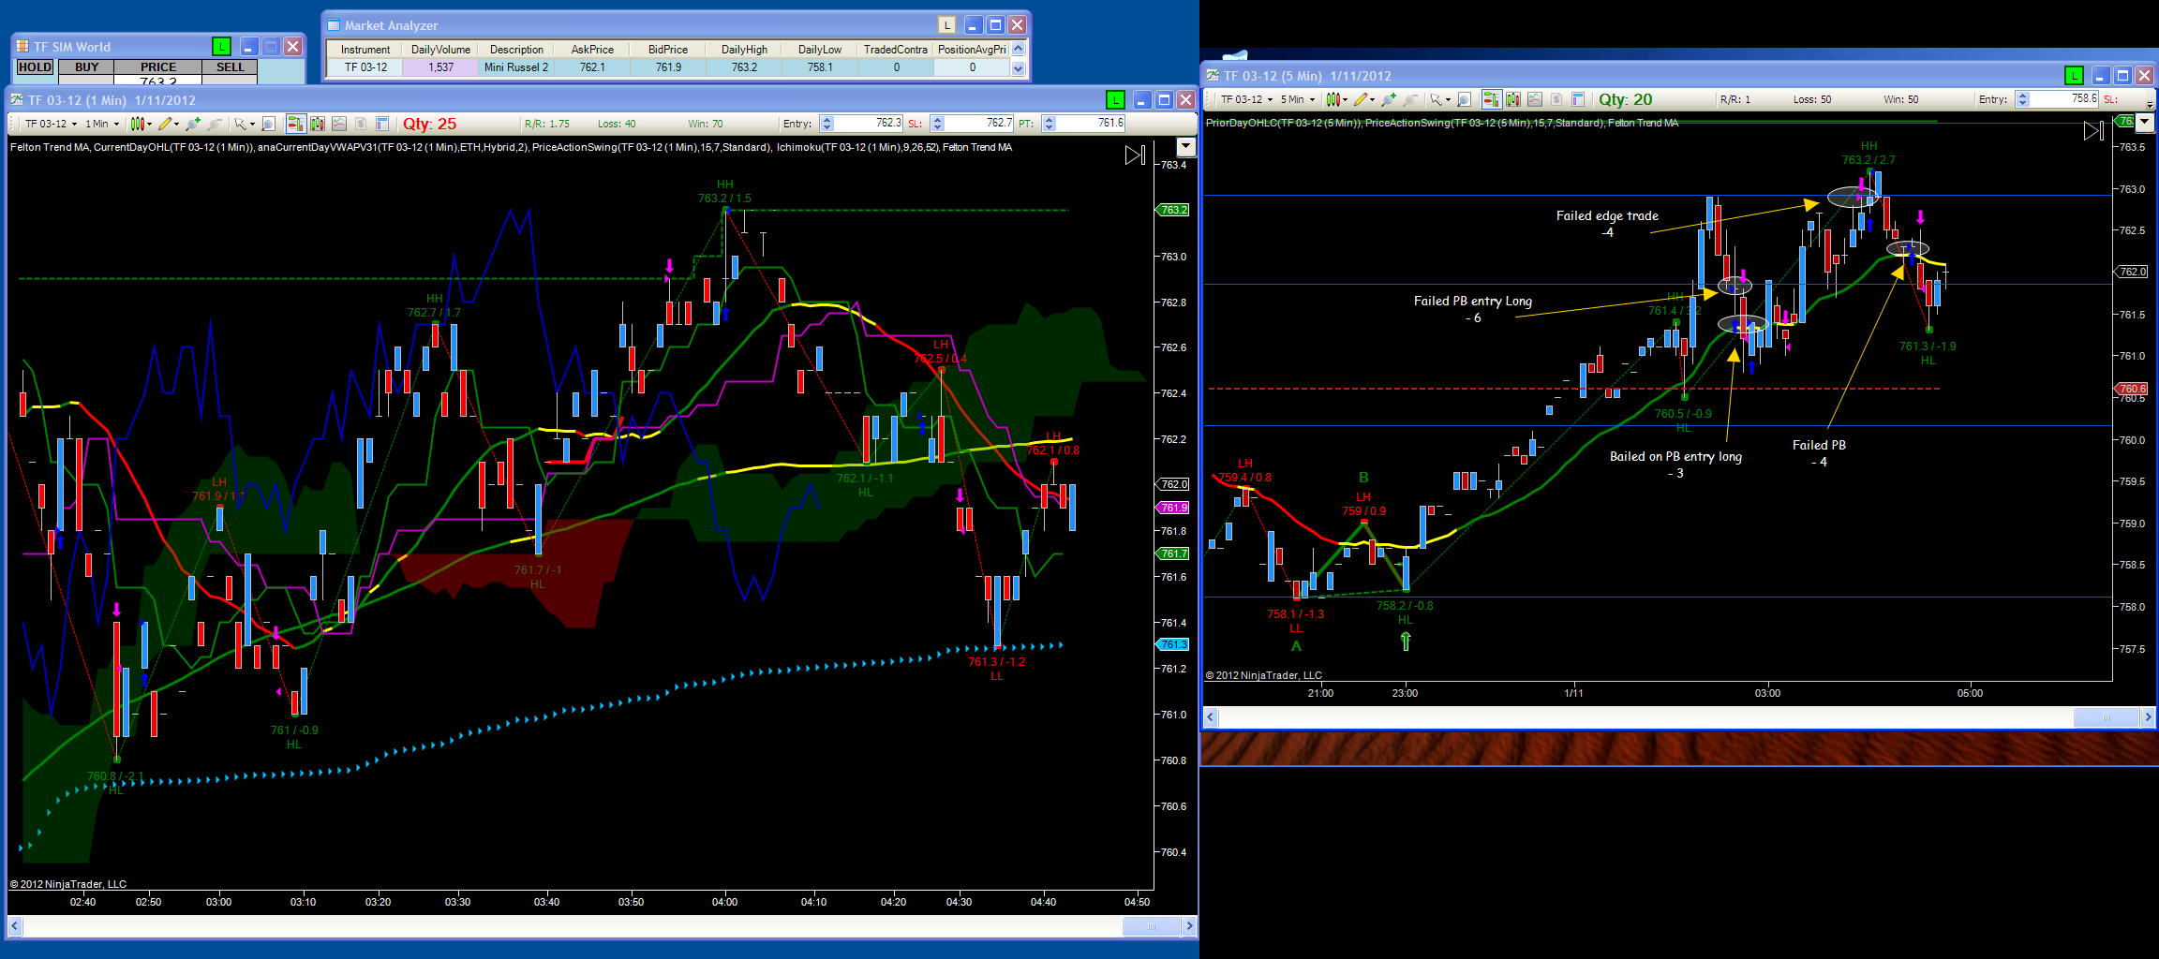Select drawing pencil tool in 5 Min chart
The width and height of the screenshot is (2159, 959).
point(1362,99)
